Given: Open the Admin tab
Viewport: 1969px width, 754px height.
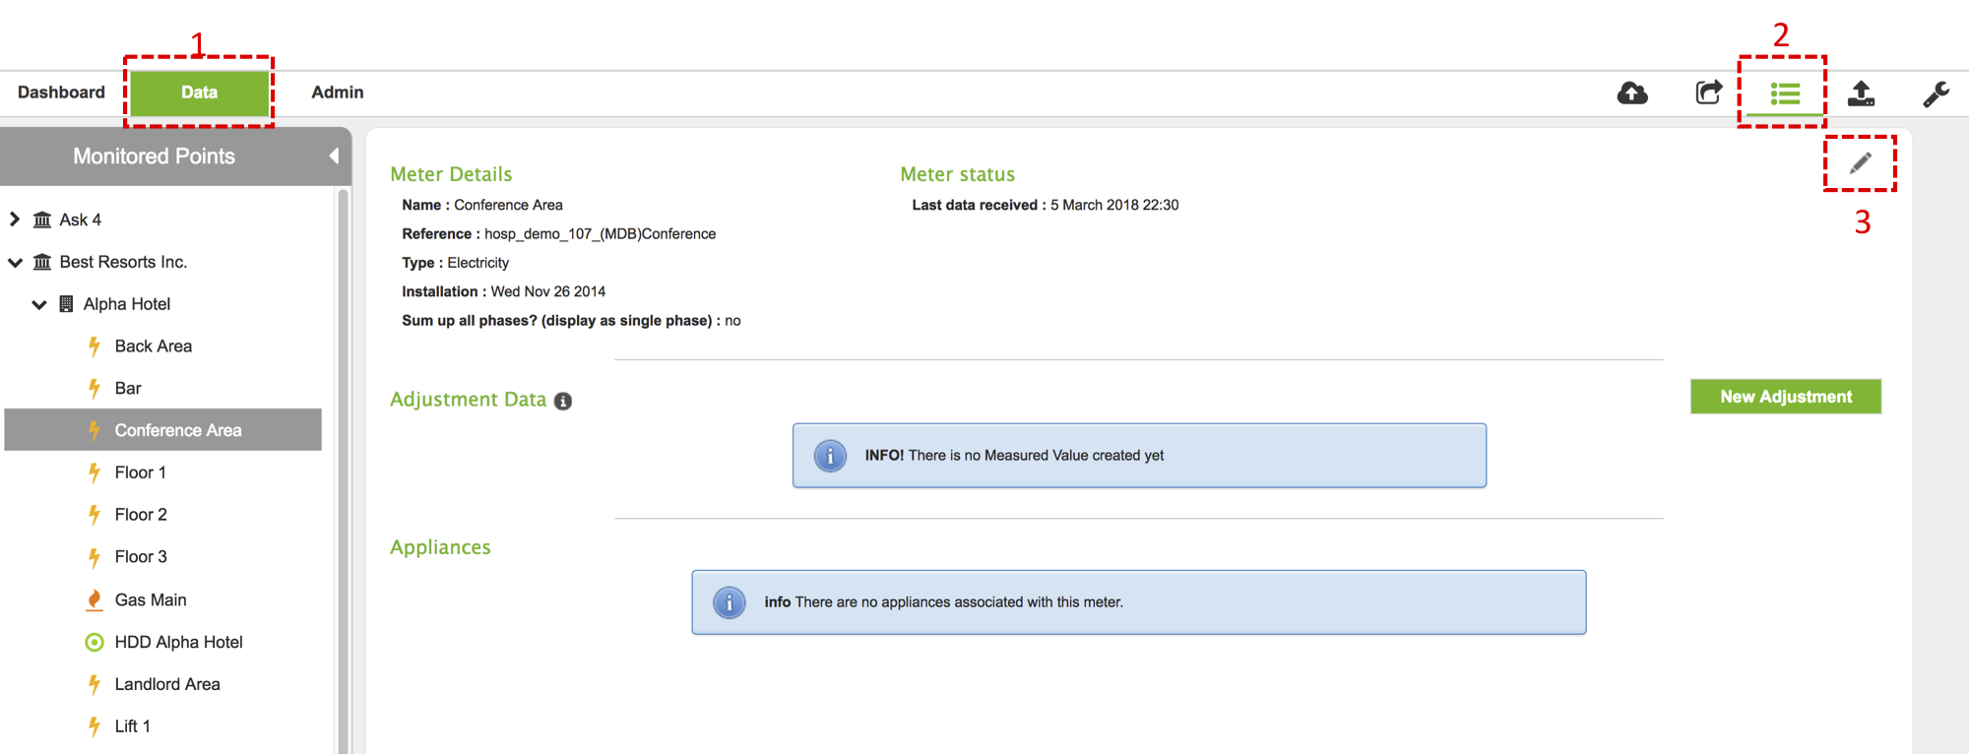Looking at the screenshot, I should coord(337,93).
